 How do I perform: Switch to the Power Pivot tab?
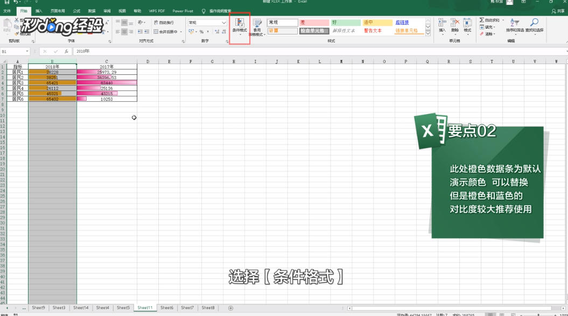(x=183, y=11)
